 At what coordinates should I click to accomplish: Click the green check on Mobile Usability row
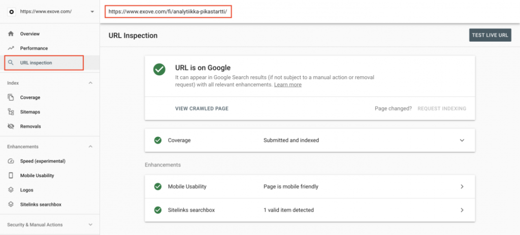tap(158, 187)
